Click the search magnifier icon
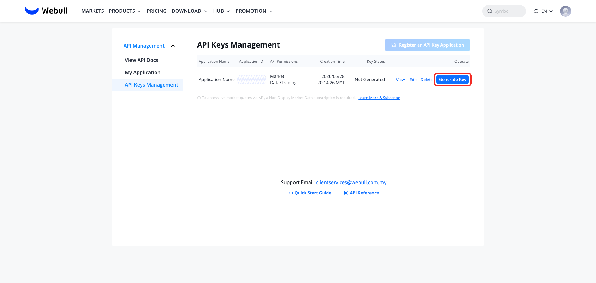Viewport: 596px width, 283px height. [x=490, y=11]
